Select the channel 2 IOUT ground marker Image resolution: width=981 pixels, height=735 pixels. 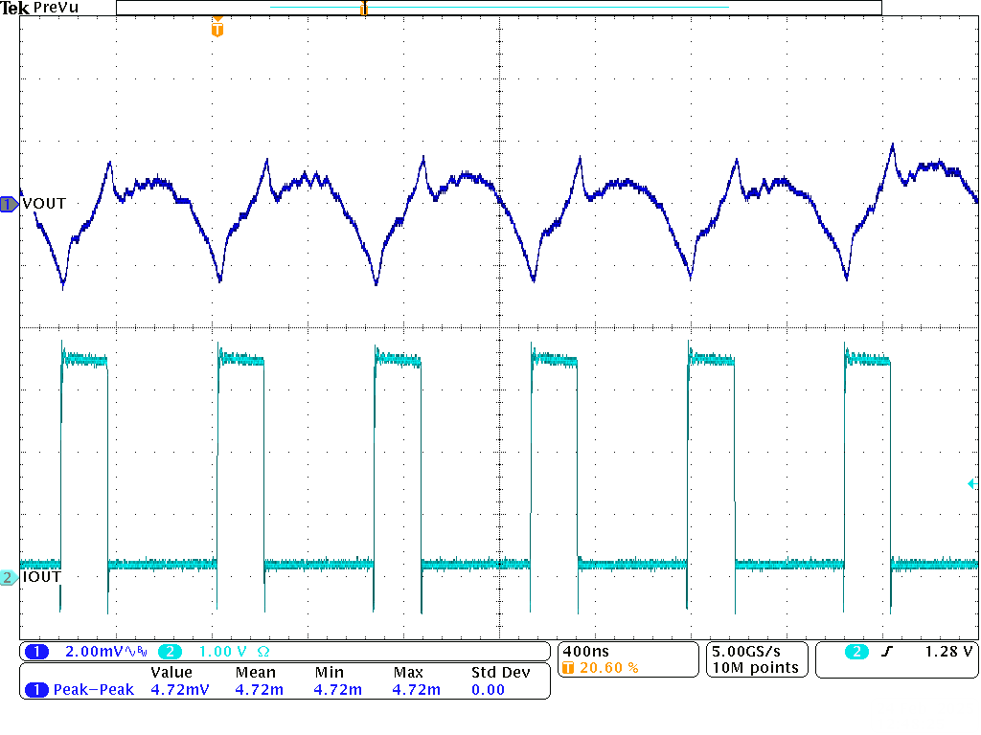coord(9,577)
